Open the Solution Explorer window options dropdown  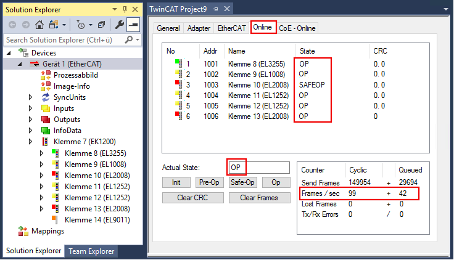[115, 9]
